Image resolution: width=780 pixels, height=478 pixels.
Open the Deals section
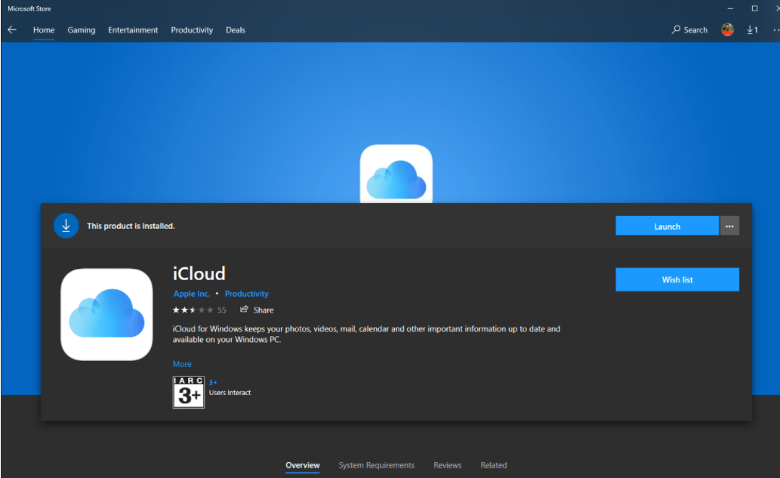coord(236,30)
